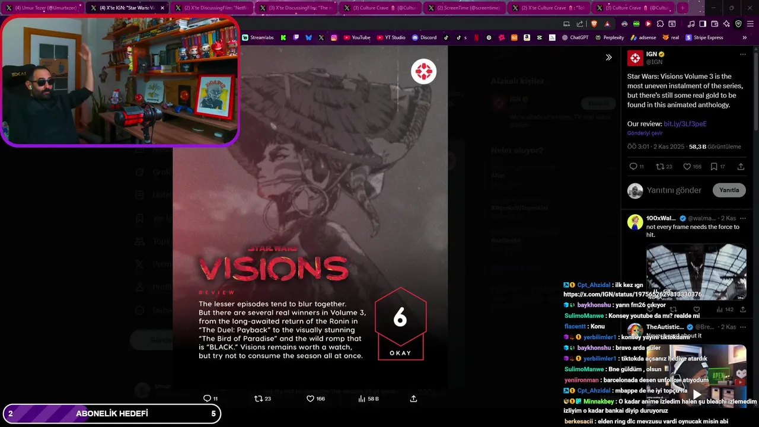Image resolution: width=759 pixels, height=427 pixels.
Task: Open the Stripe Express bookmark
Action: (704, 37)
